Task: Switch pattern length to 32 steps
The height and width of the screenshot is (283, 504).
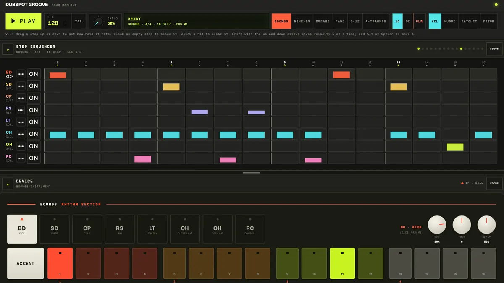Action: coord(408,21)
